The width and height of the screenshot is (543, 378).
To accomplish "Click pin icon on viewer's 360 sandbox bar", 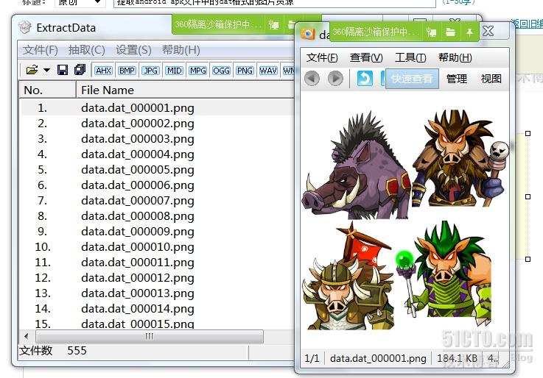I will coord(469,32).
